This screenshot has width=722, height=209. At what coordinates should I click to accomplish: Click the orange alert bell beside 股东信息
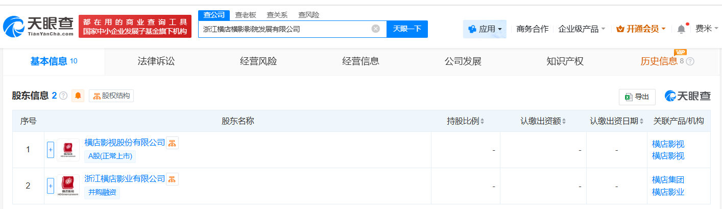[78, 96]
